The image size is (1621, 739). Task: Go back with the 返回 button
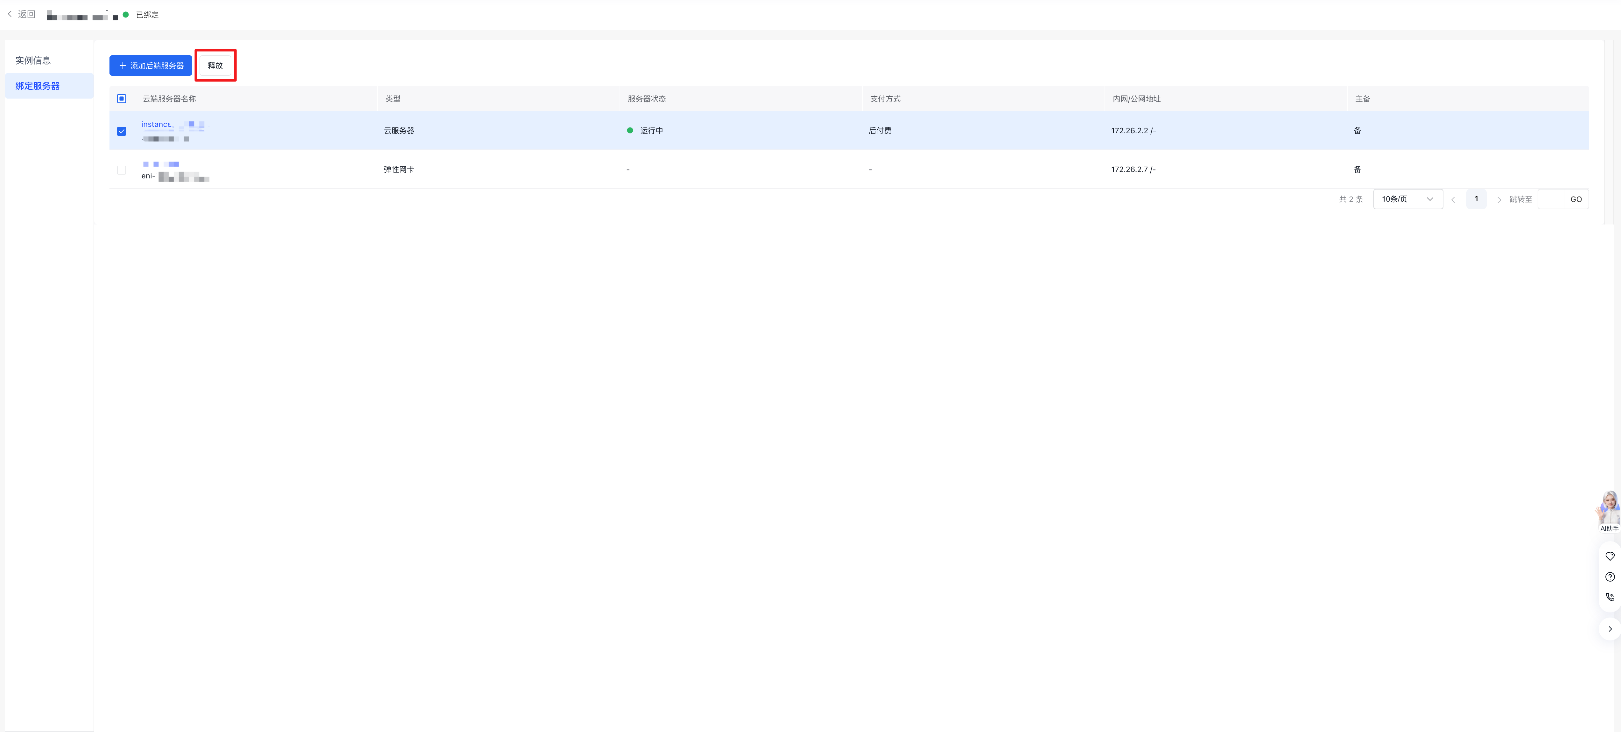click(21, 14)
